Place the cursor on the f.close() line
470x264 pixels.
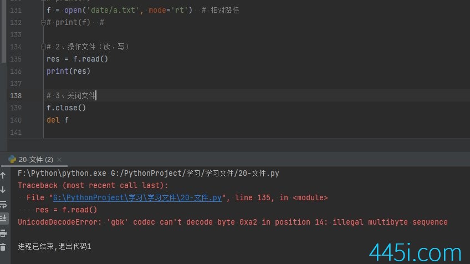click(x=67, y=108)
